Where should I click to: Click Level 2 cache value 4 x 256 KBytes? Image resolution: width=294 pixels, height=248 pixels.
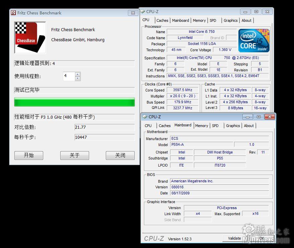235,102
